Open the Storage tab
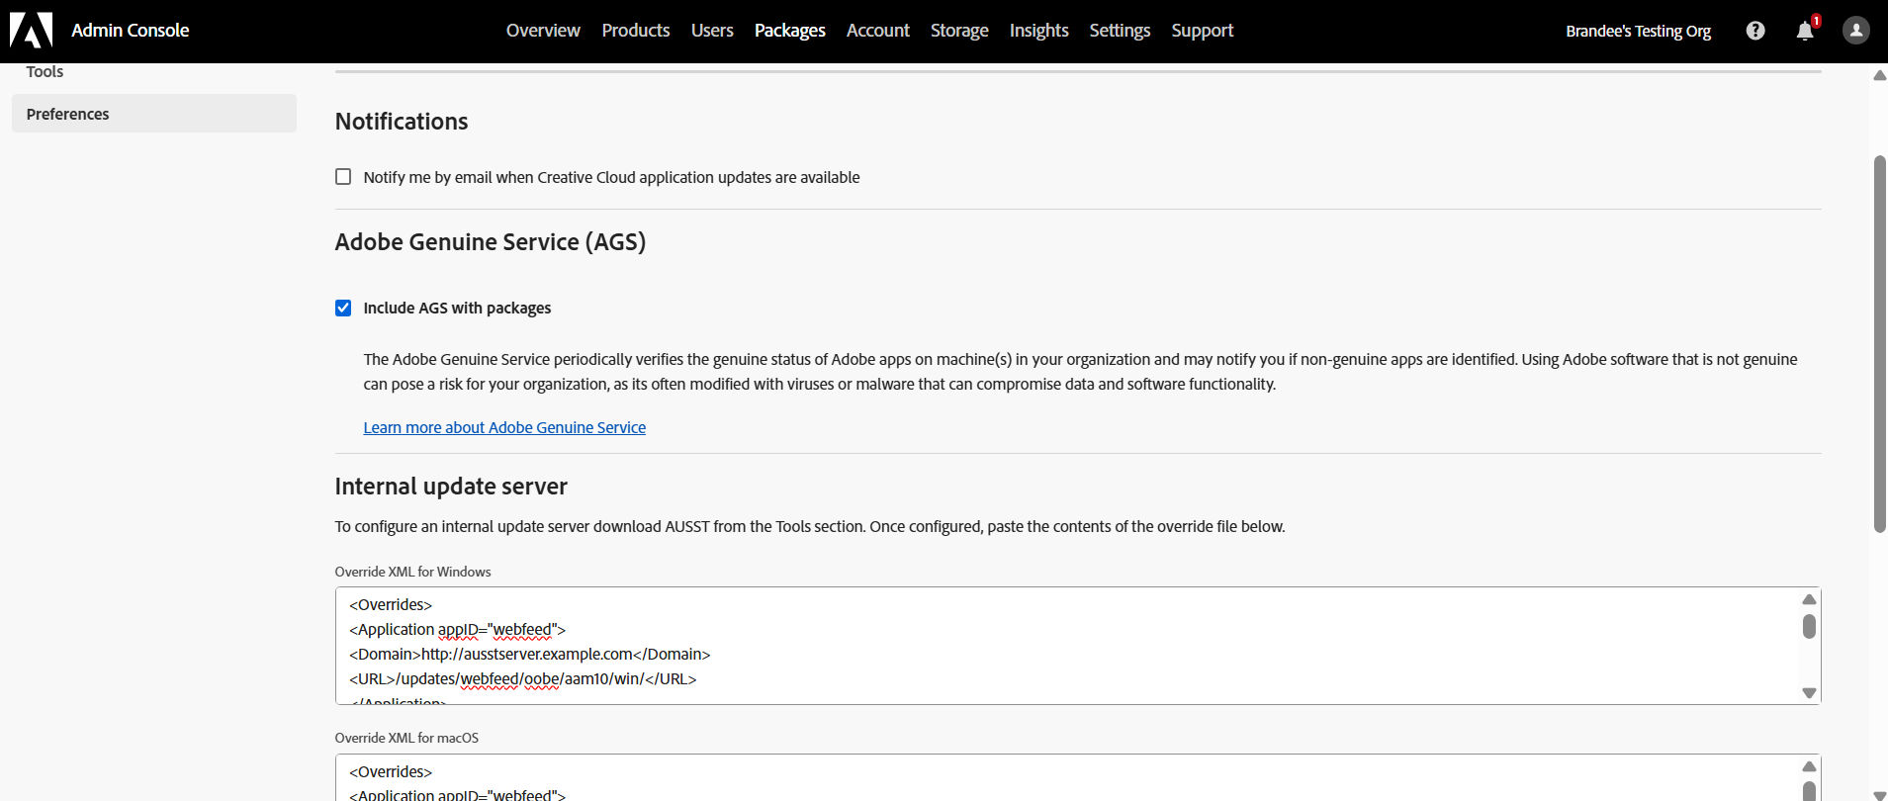The height and width of the screenshot is (801, 1888). click(x=959, y=31)
